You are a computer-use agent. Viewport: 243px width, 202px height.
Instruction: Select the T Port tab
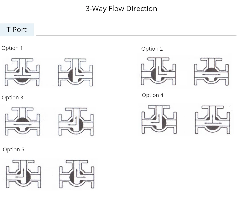[x=17, y=30]
